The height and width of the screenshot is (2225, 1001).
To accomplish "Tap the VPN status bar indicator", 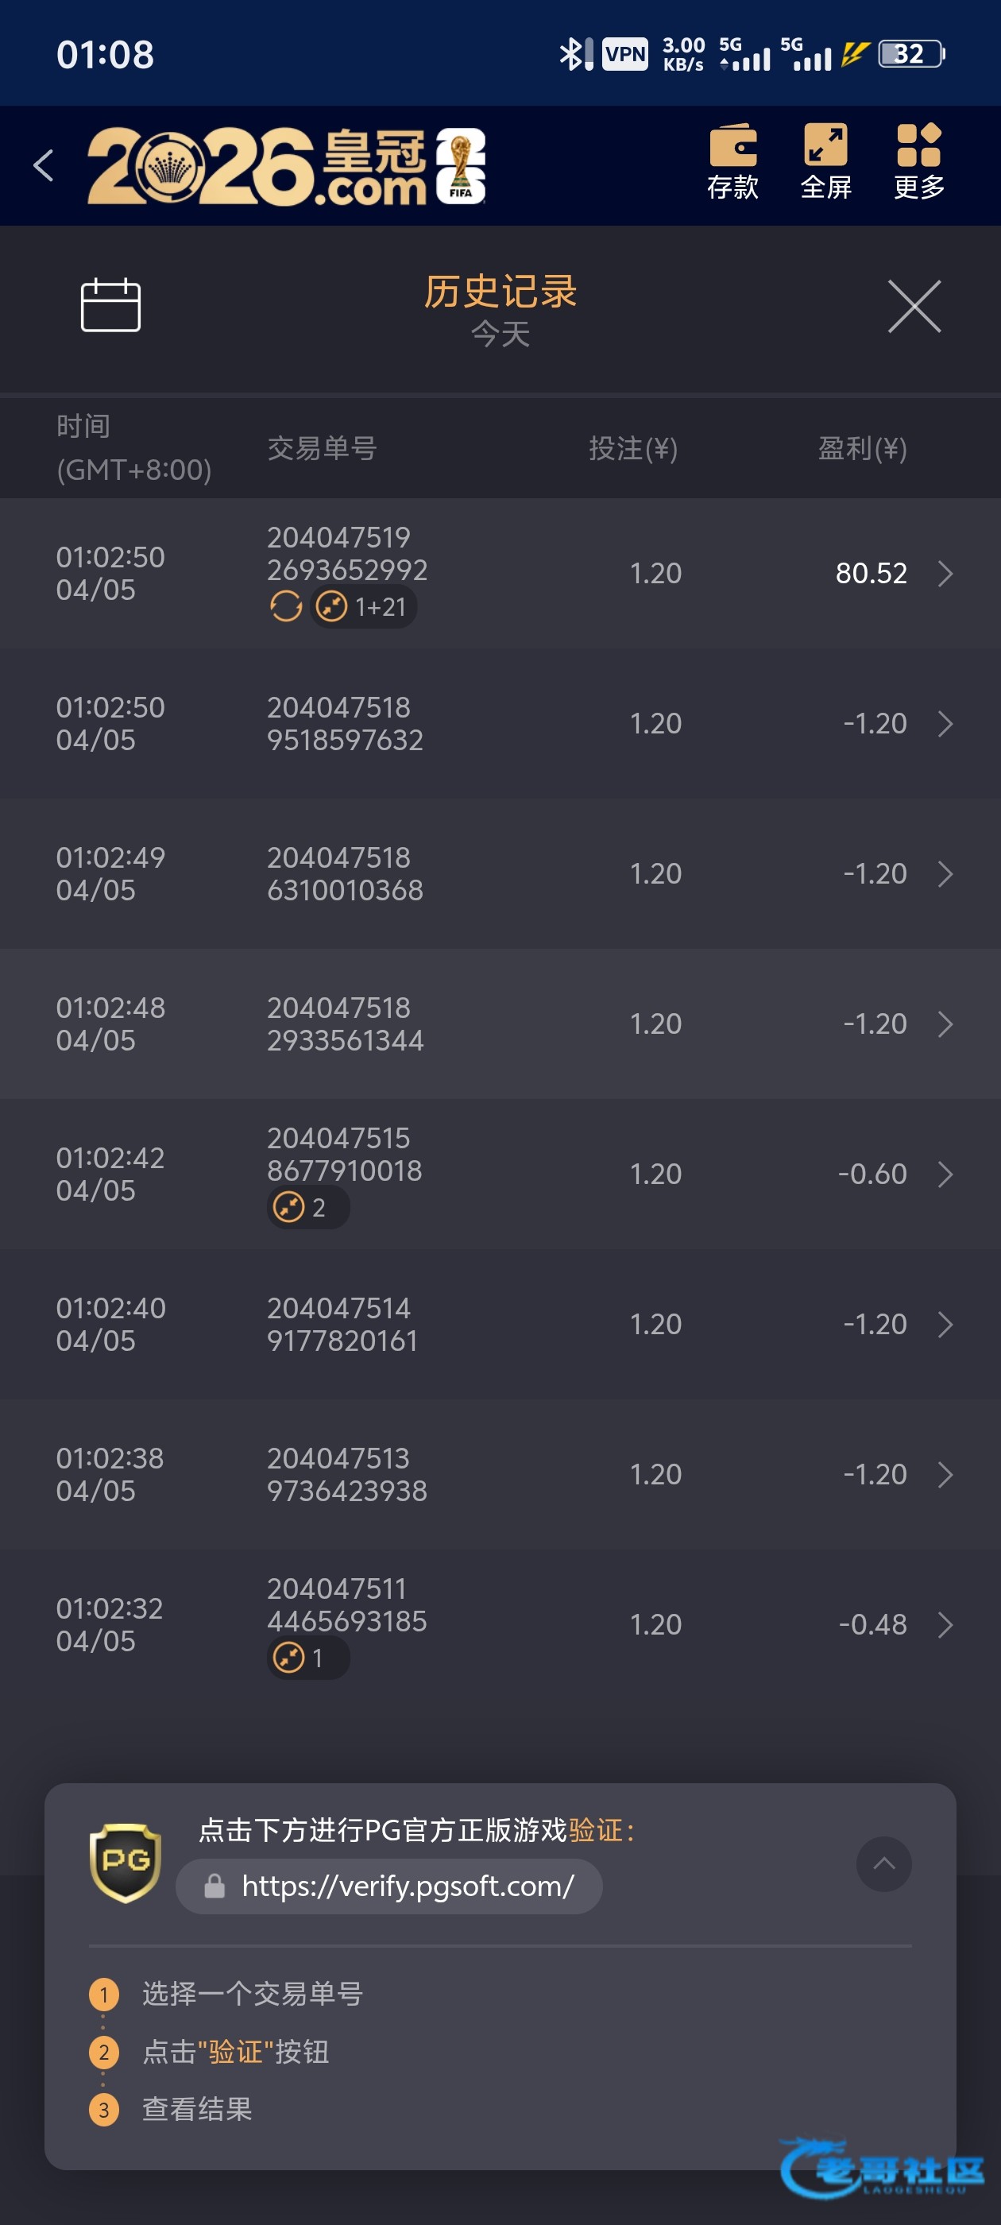I will coord(624,54).
